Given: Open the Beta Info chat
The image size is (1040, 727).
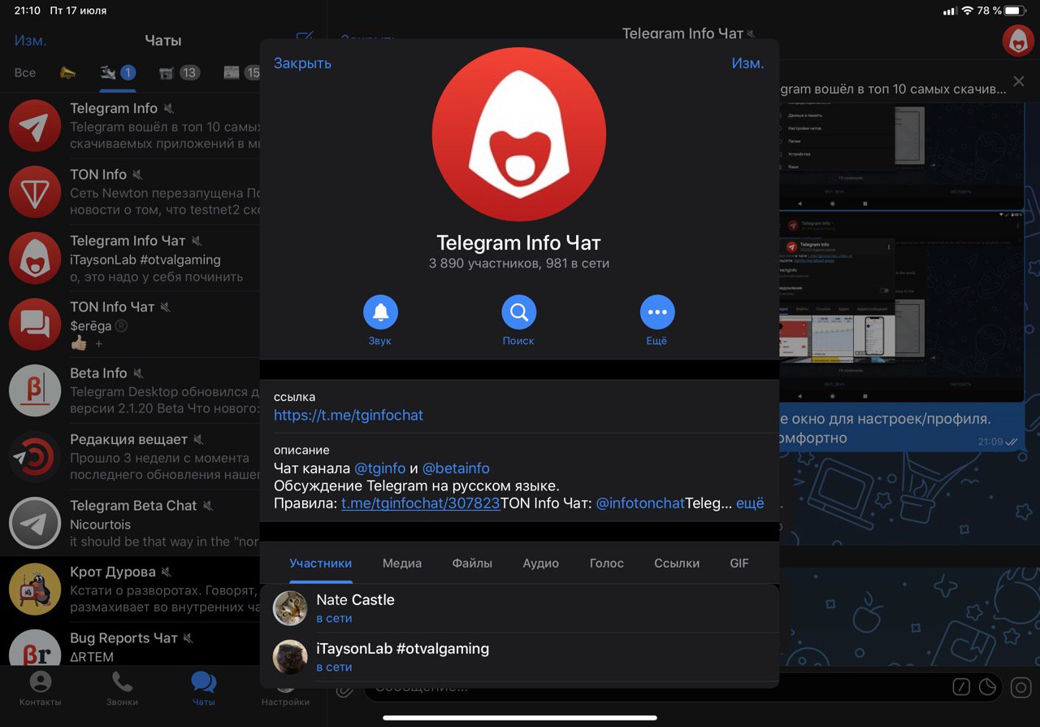Looking at the screenshot, I should (130, 391).
